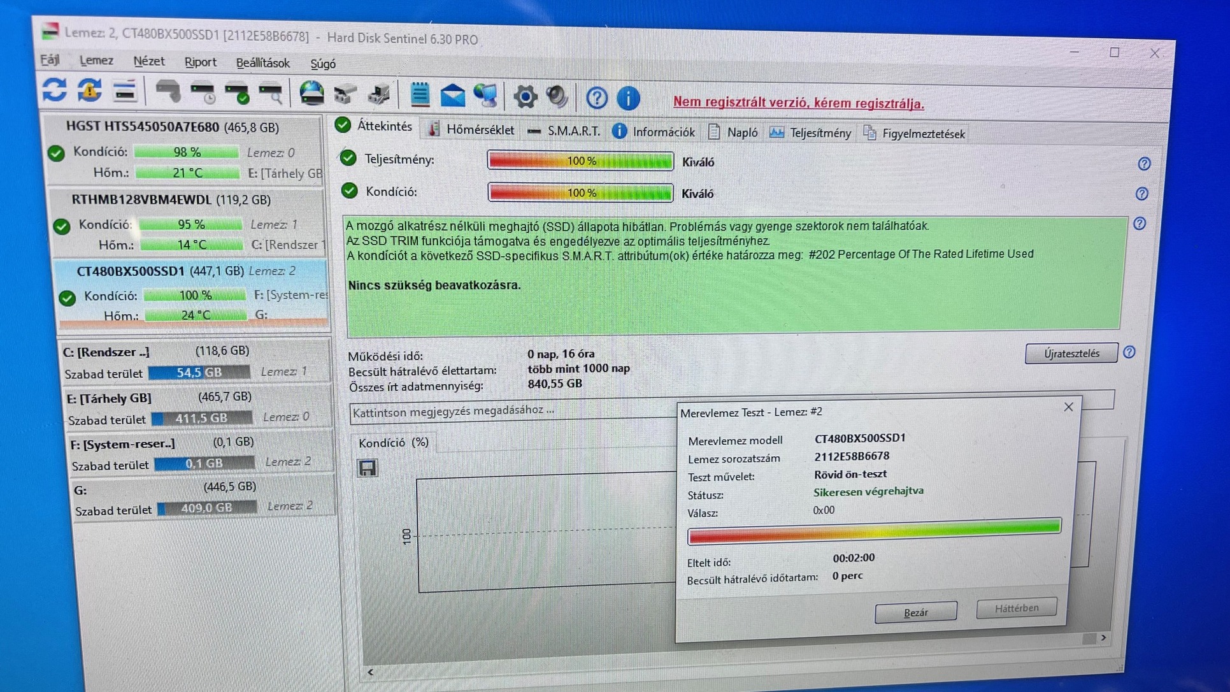Click the blue refresh arrows toolbar icon

55,90
